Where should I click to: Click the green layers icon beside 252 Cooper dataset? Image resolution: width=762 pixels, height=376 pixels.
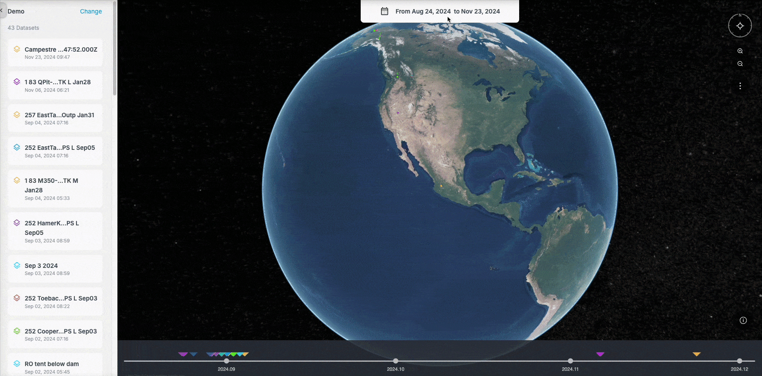coord(17,331)
